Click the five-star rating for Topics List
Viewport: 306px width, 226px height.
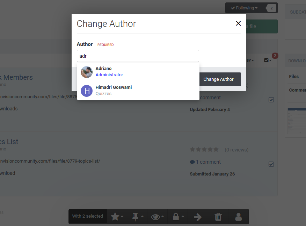pyautogui.click(x=204, y=150)
